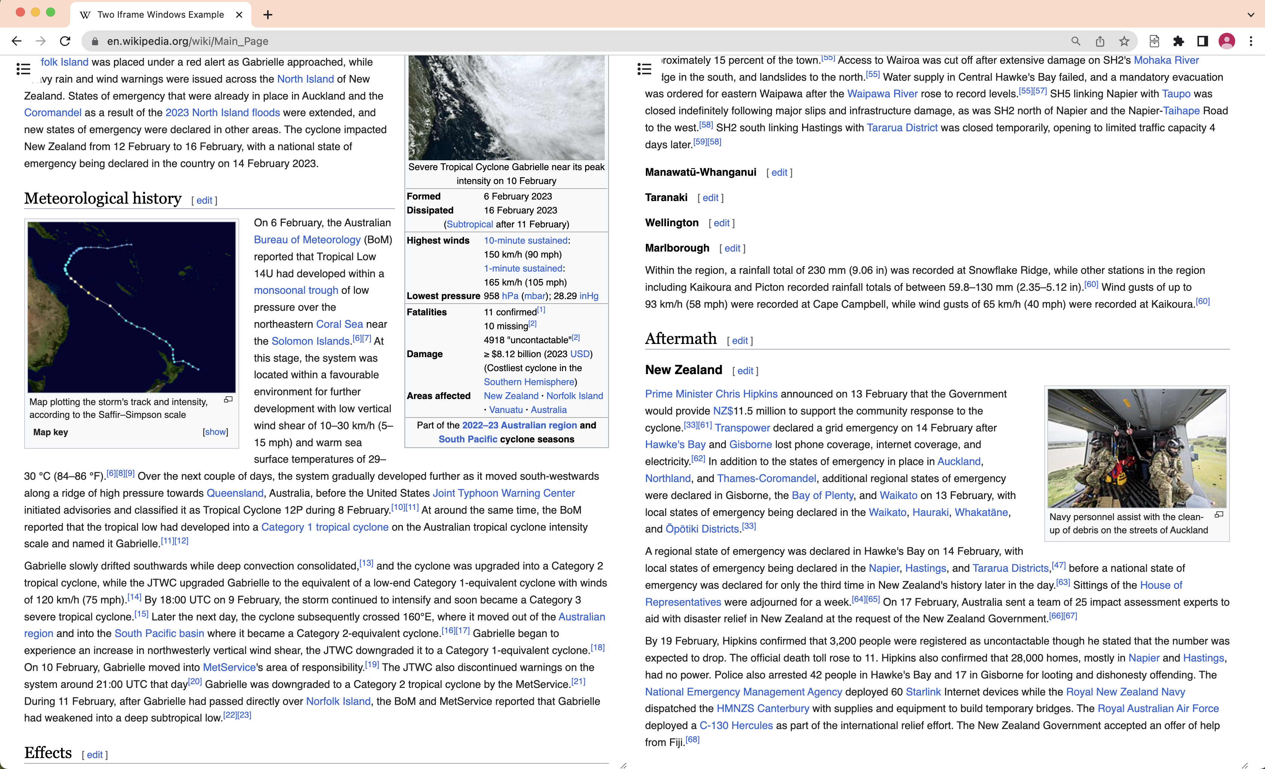This screenshot has height=769, width=1265.
Task: Edit the Meteorological history section
Action: (204, 201)
